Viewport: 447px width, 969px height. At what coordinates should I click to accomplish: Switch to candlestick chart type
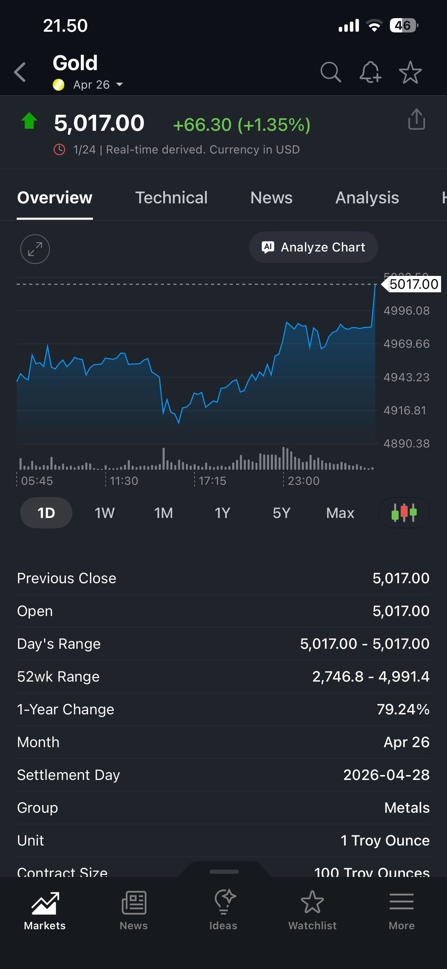(x=404, y=512)
